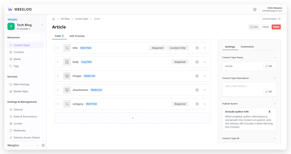This screenshot has width=291, height=154.
Task: Expand the body field row chevron
Action: 205,62
